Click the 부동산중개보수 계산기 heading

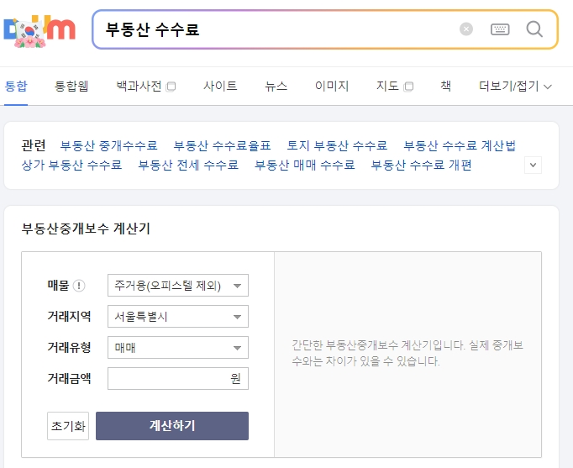(86, 229)
